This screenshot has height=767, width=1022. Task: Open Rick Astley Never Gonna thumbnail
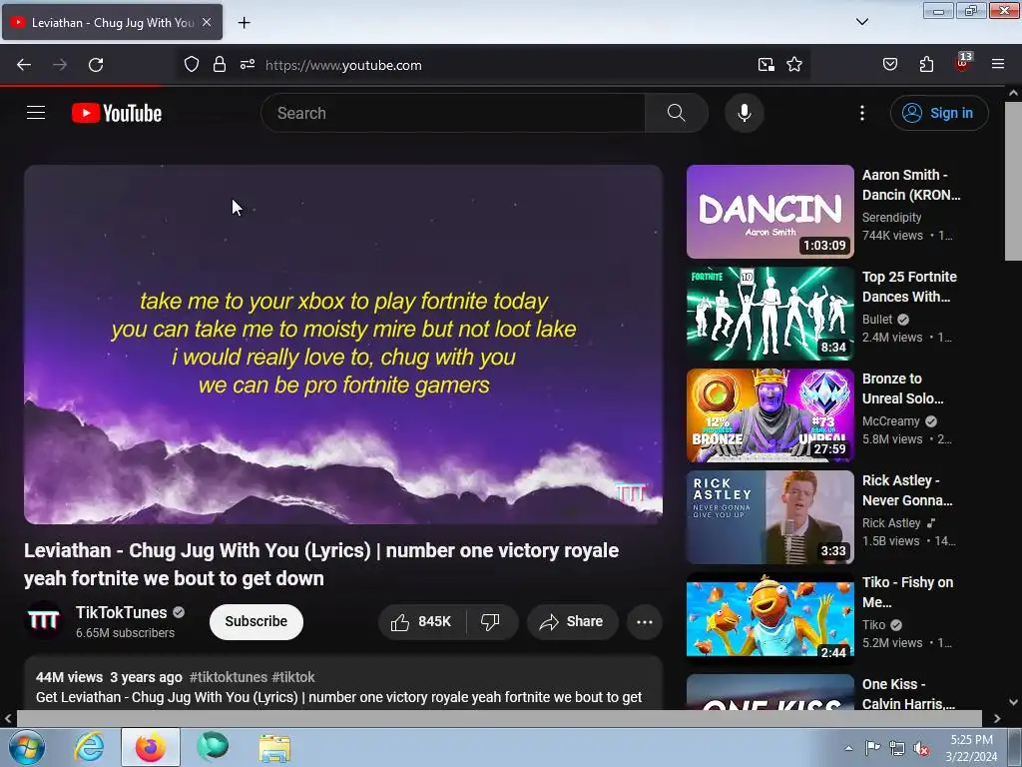tap(769, 516)
